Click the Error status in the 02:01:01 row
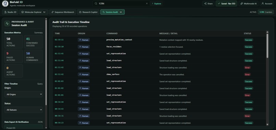This screenshot has width=276, height=130. (x=247, y=95)
